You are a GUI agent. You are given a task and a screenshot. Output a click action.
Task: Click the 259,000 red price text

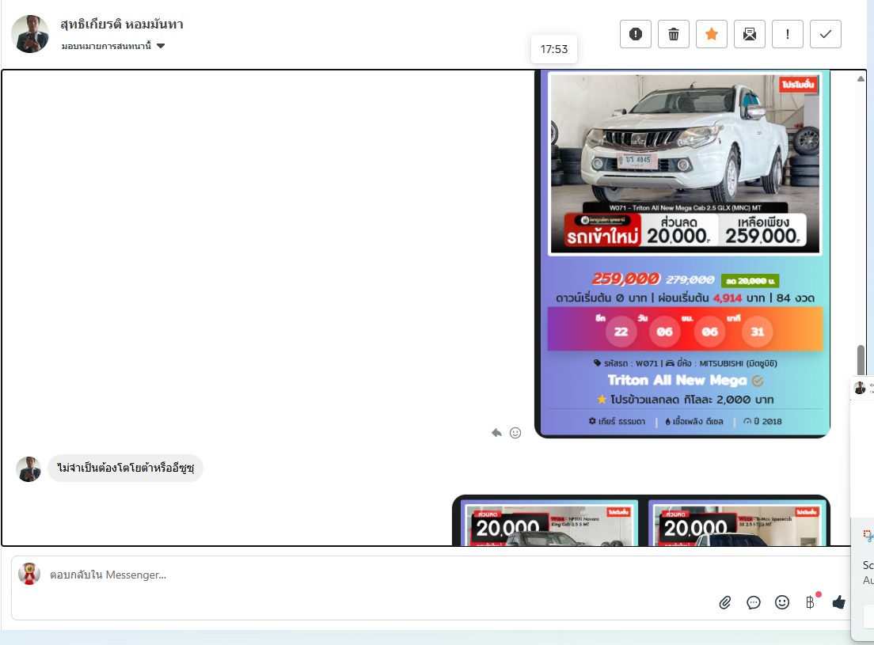(x=625, y=279)
